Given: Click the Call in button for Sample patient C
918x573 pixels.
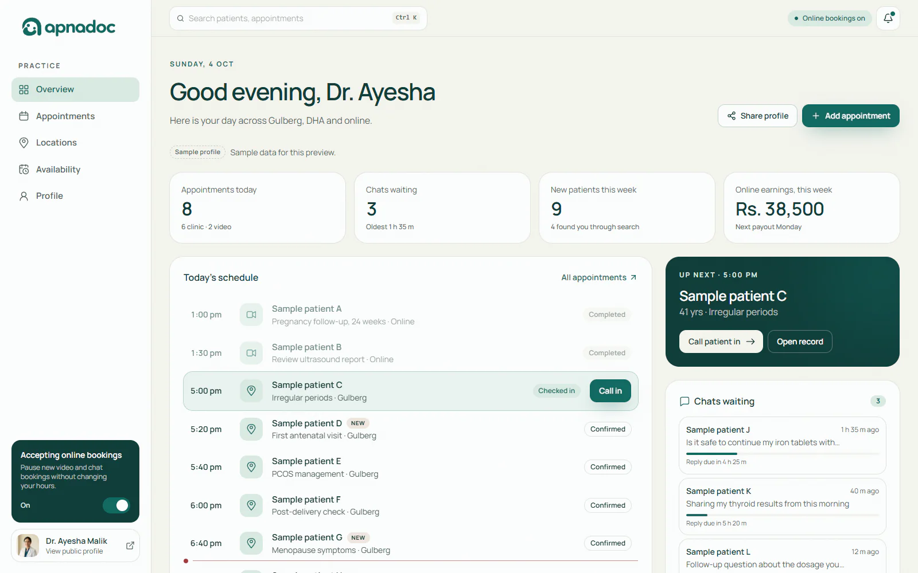Looking at the screenshot, I should click(610, 391).
